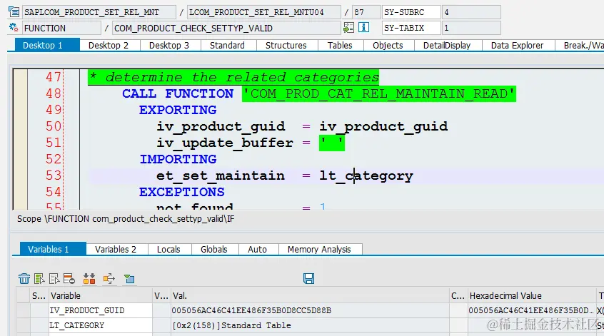This screenshot has height=336, width=604.
Task: Click the SY-SUBRC label field
Action: point(411,12)
